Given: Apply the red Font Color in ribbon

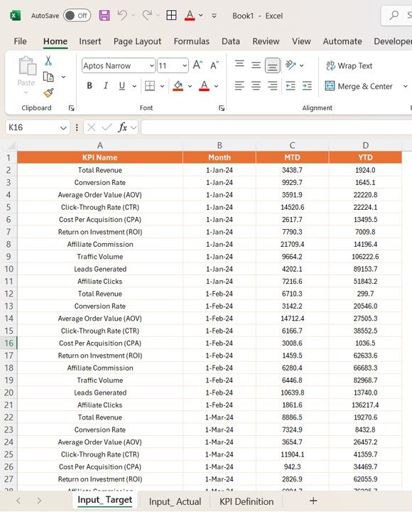Looking at the screenshot, I should 204,86.
